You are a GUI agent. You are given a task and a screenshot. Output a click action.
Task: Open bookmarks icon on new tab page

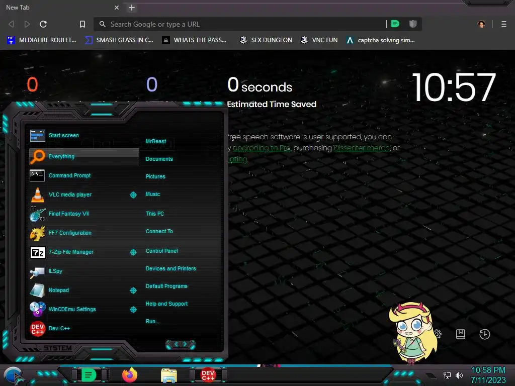[x=461, y=334]
